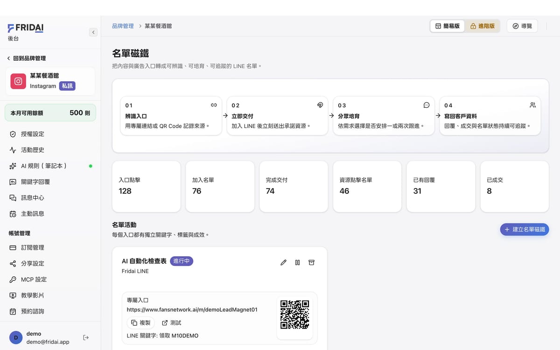
Task: Click the calendar-clock icon beside 主動訊息
Action: pos(13,214)
